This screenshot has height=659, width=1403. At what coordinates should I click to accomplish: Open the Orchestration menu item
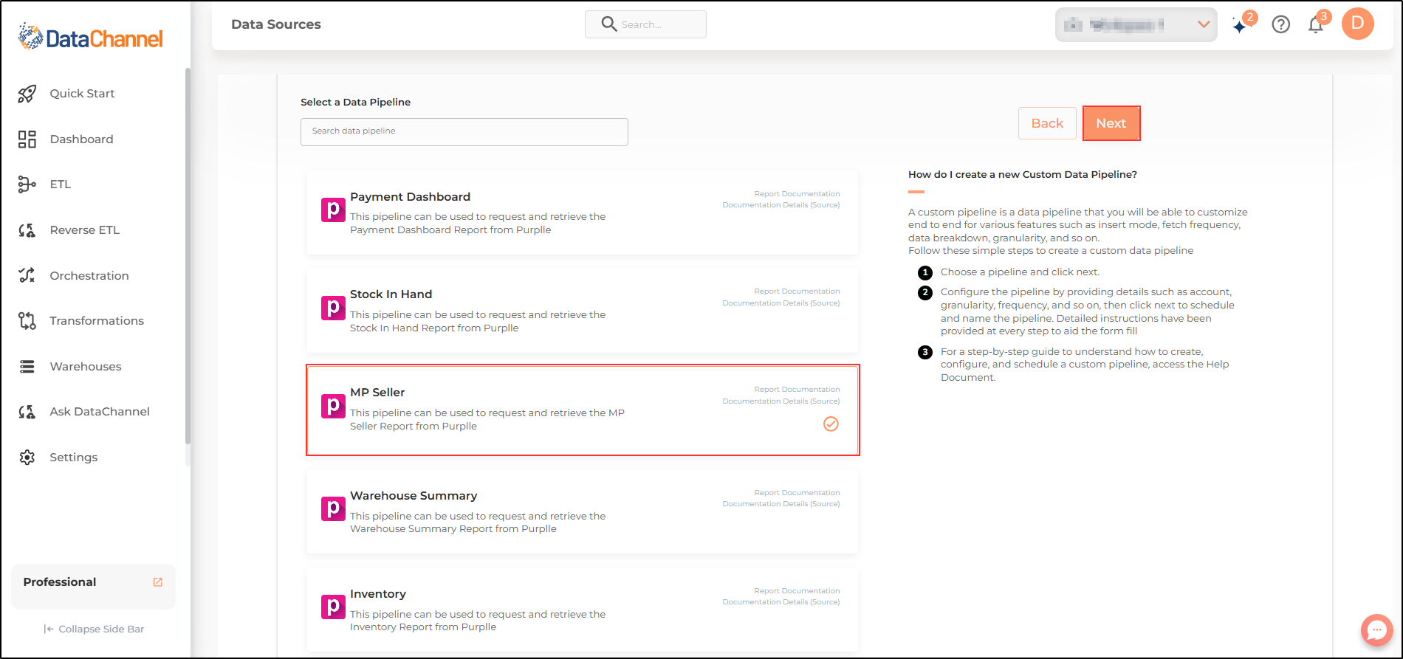(x=89, y=276)
